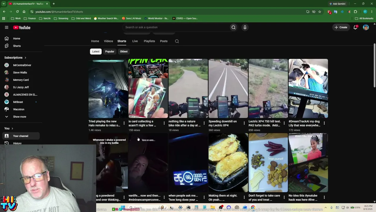
Task: Open more options for the Halo remake short
Action: point(124,123)
